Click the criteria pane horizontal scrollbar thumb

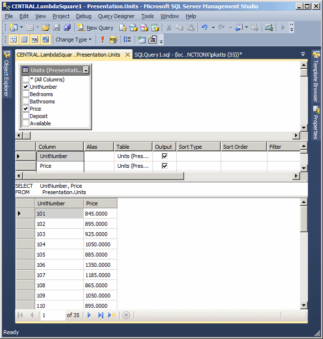[x=103, y=176]
